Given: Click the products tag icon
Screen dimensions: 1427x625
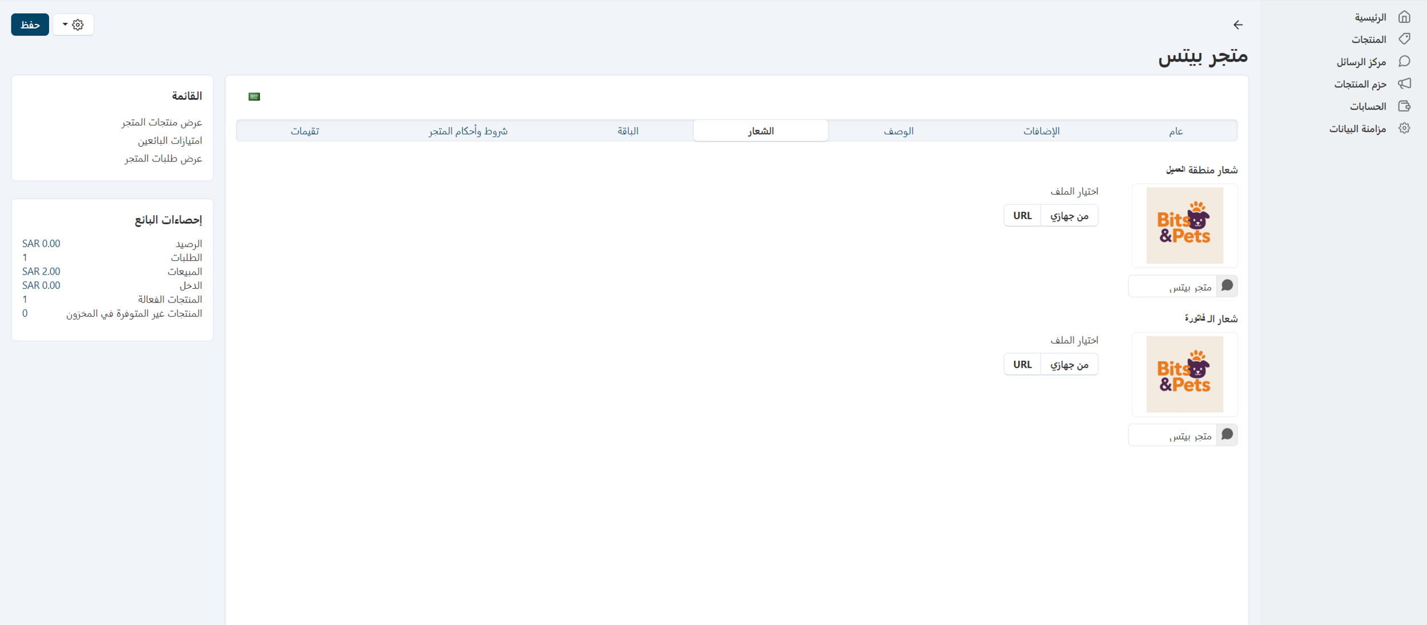Looking at the screenshot, I should (1404, 39).
